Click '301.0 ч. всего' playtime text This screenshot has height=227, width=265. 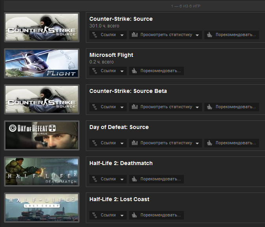(104, 26)
